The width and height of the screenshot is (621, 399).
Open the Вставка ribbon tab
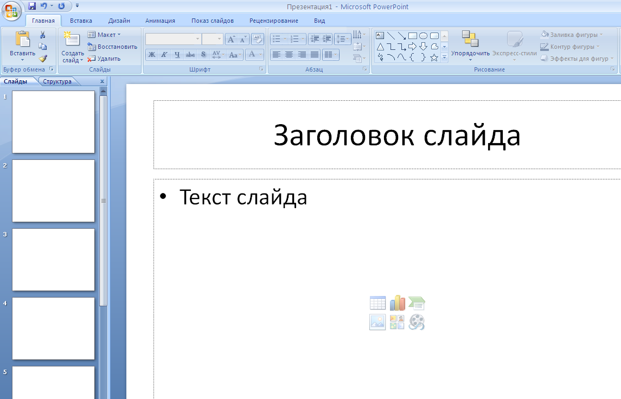[x=81, y=21]
